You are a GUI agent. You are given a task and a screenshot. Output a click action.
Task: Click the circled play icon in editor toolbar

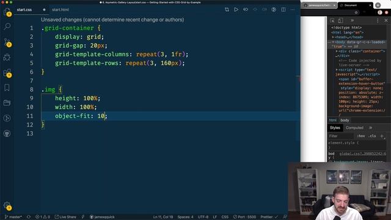(x=274, y=10)
